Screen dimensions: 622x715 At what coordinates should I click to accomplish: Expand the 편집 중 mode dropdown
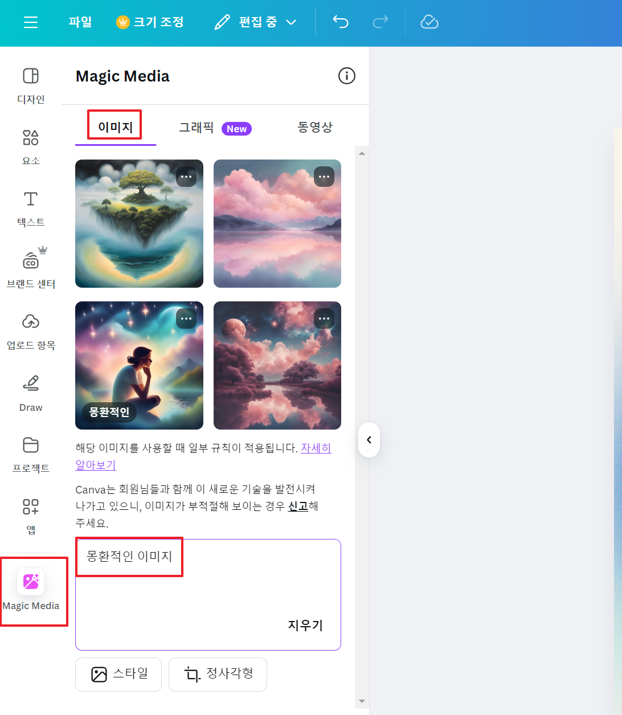pyautogui.click(x=255, y=22)
